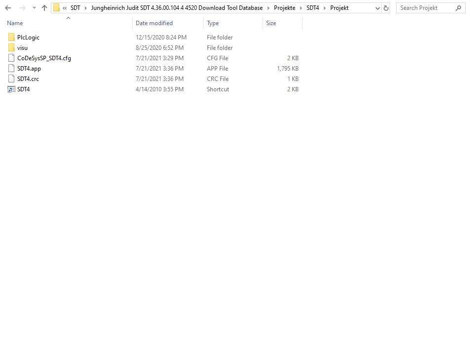Sort files by the Size column

271,23
